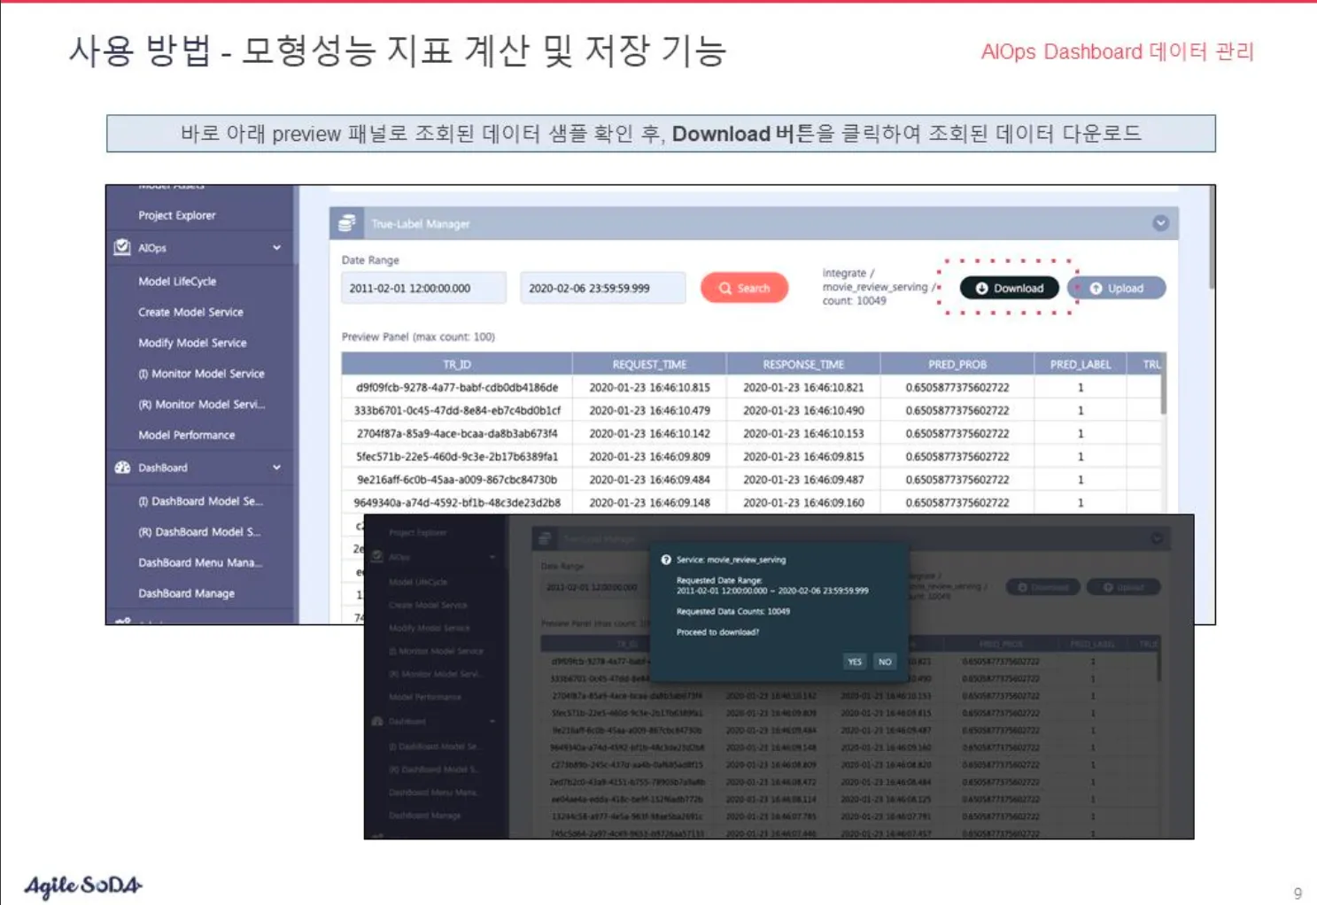Click the DashBoard palette icon in sidebar
This screenshot has height=905, width=1317.
pyautogui.click(x=122, y=468)
